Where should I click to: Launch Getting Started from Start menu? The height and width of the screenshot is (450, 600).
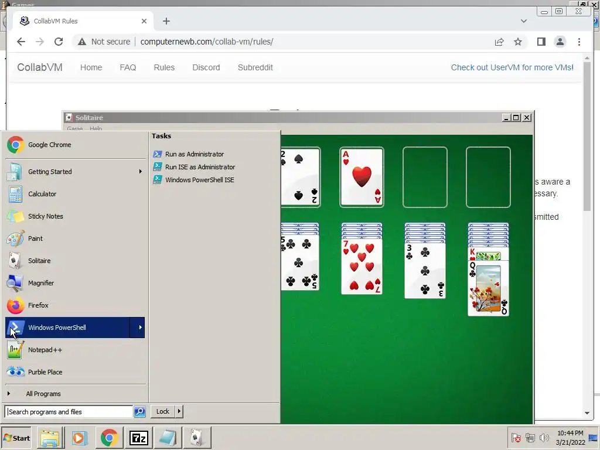coord(75,172)
